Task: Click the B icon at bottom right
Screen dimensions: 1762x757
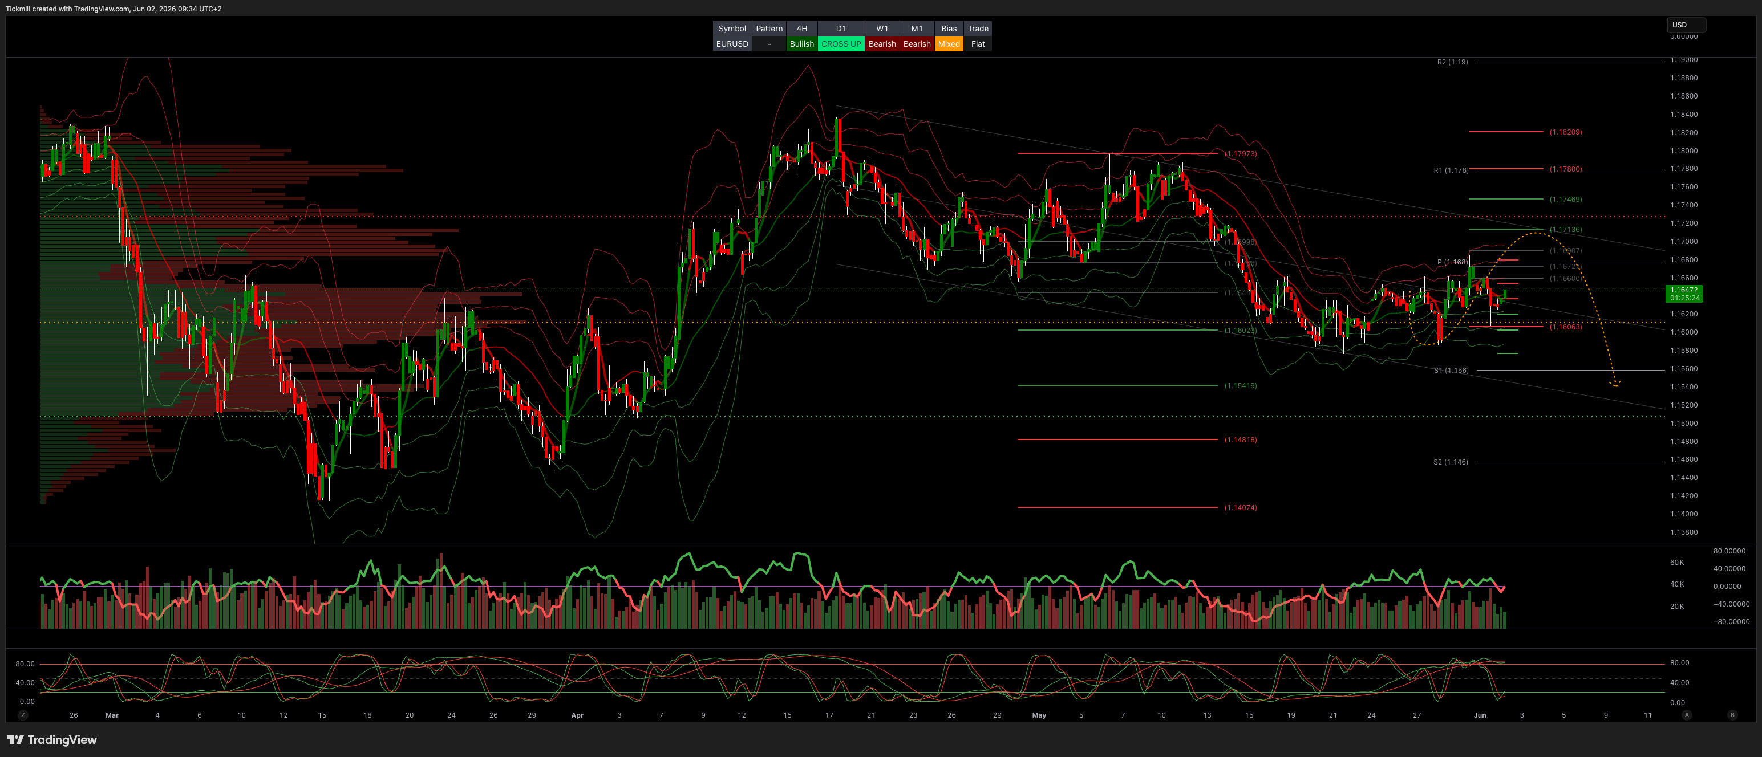Action: coord(1732,715)
